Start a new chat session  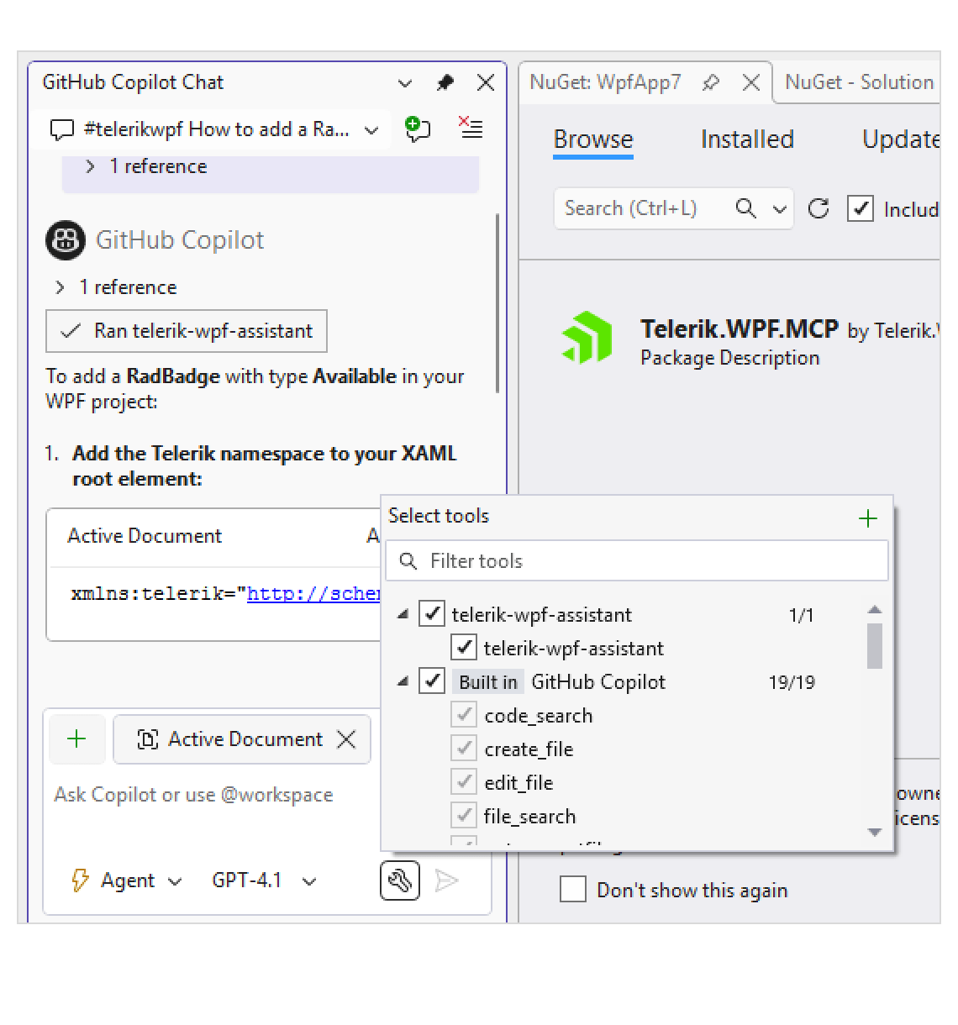418,129
